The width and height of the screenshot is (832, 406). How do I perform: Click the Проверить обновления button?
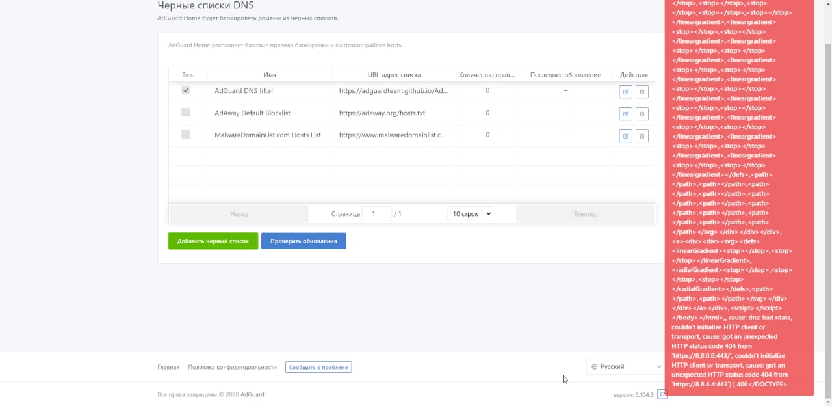click(x=304, y=241)
